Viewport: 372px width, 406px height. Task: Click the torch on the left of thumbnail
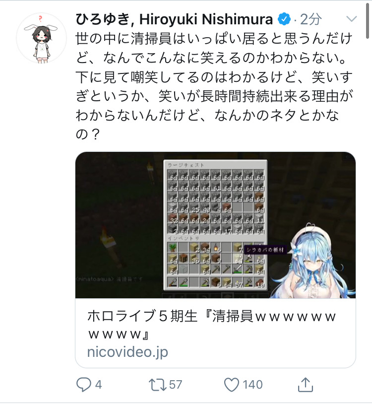pos(110,245)
